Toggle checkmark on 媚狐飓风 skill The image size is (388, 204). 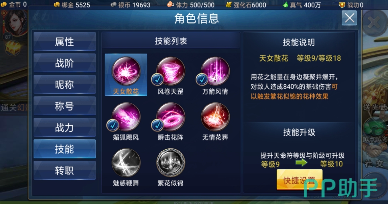(x=113, y=125)
